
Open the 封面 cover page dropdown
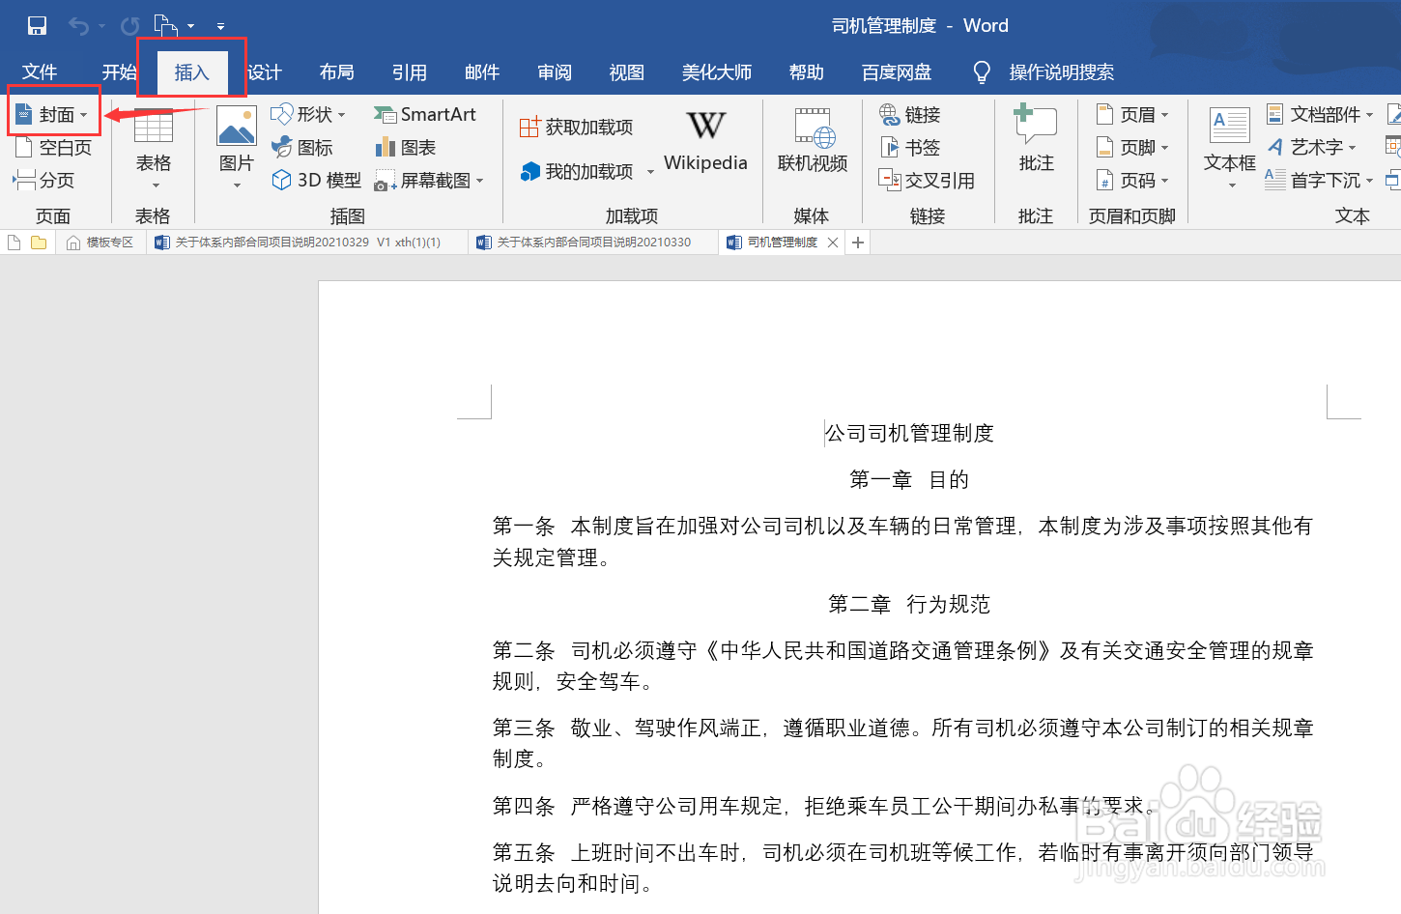(53, 113)
